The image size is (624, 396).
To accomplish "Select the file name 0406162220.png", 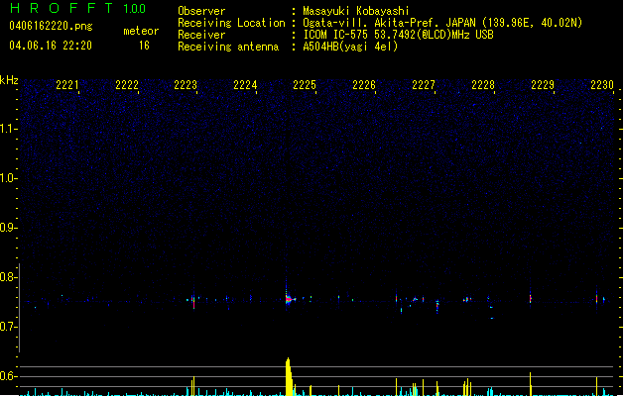I will tap(51, 26).
